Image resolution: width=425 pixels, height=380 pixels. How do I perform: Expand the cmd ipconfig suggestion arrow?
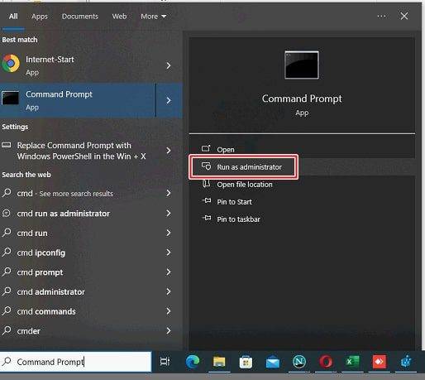pyautogui.click(x=169, y=253)
